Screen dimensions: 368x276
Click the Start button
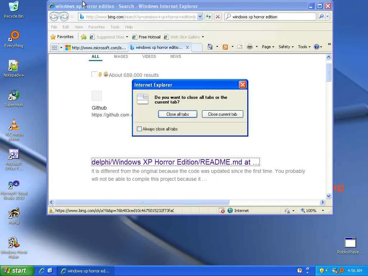(17, 271)
